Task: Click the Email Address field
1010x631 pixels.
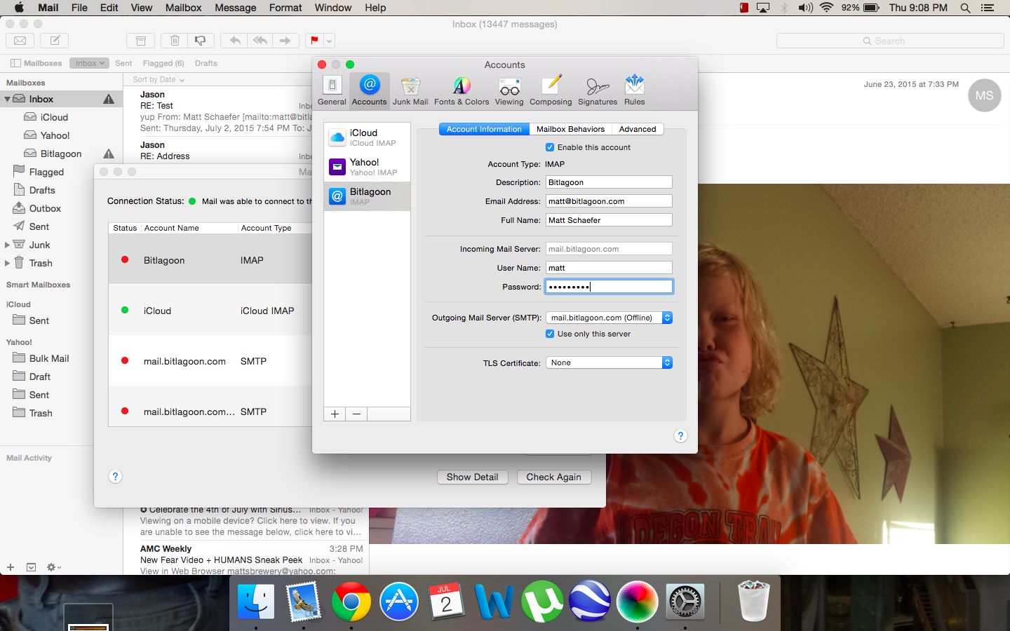Action: pos(609,201)
